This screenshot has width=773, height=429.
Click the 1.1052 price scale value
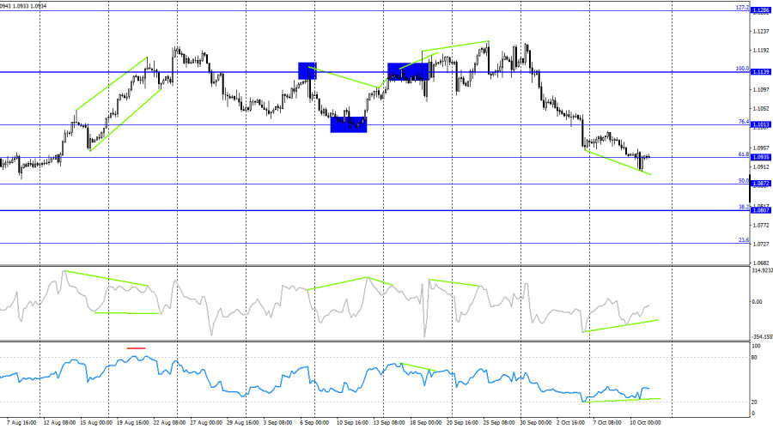point(761,109)
